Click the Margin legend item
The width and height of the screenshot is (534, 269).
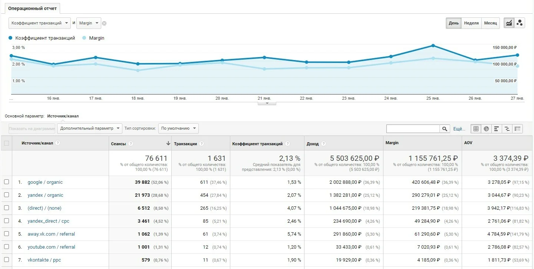[93, 38]
